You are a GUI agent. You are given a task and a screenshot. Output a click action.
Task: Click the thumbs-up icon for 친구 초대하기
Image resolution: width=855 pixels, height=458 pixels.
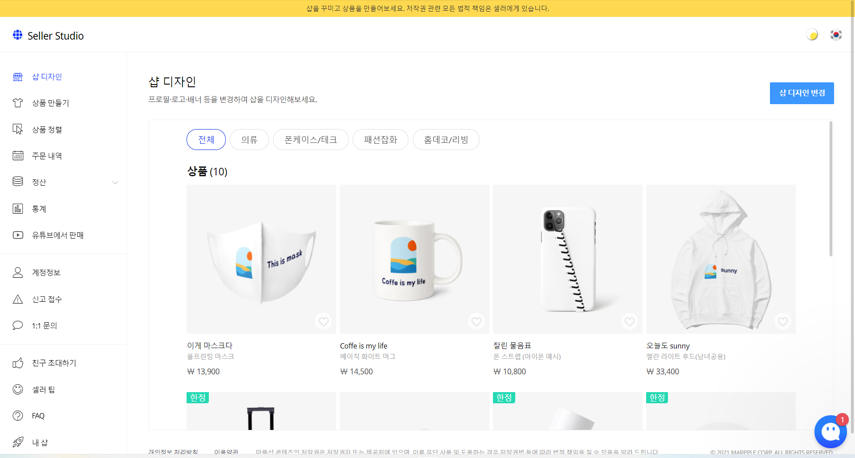point(18,363)
